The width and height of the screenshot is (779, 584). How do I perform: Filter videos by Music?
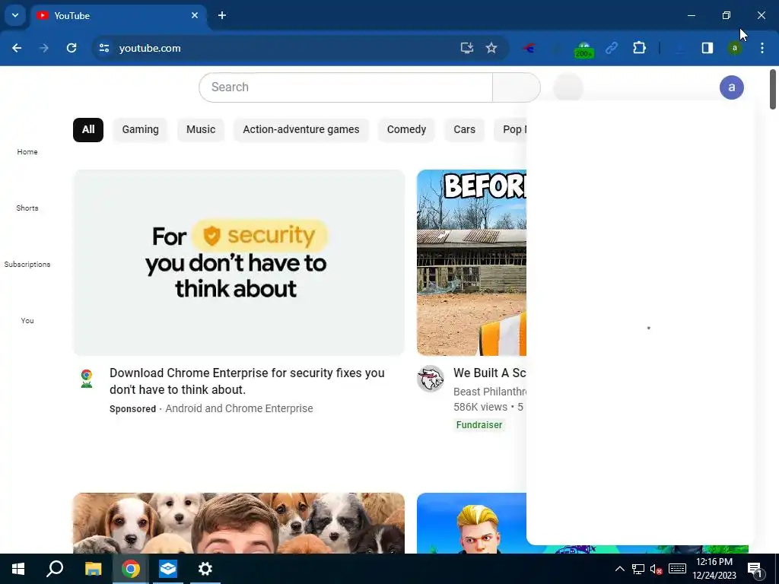pyautogui.click(x=201, y=129)
